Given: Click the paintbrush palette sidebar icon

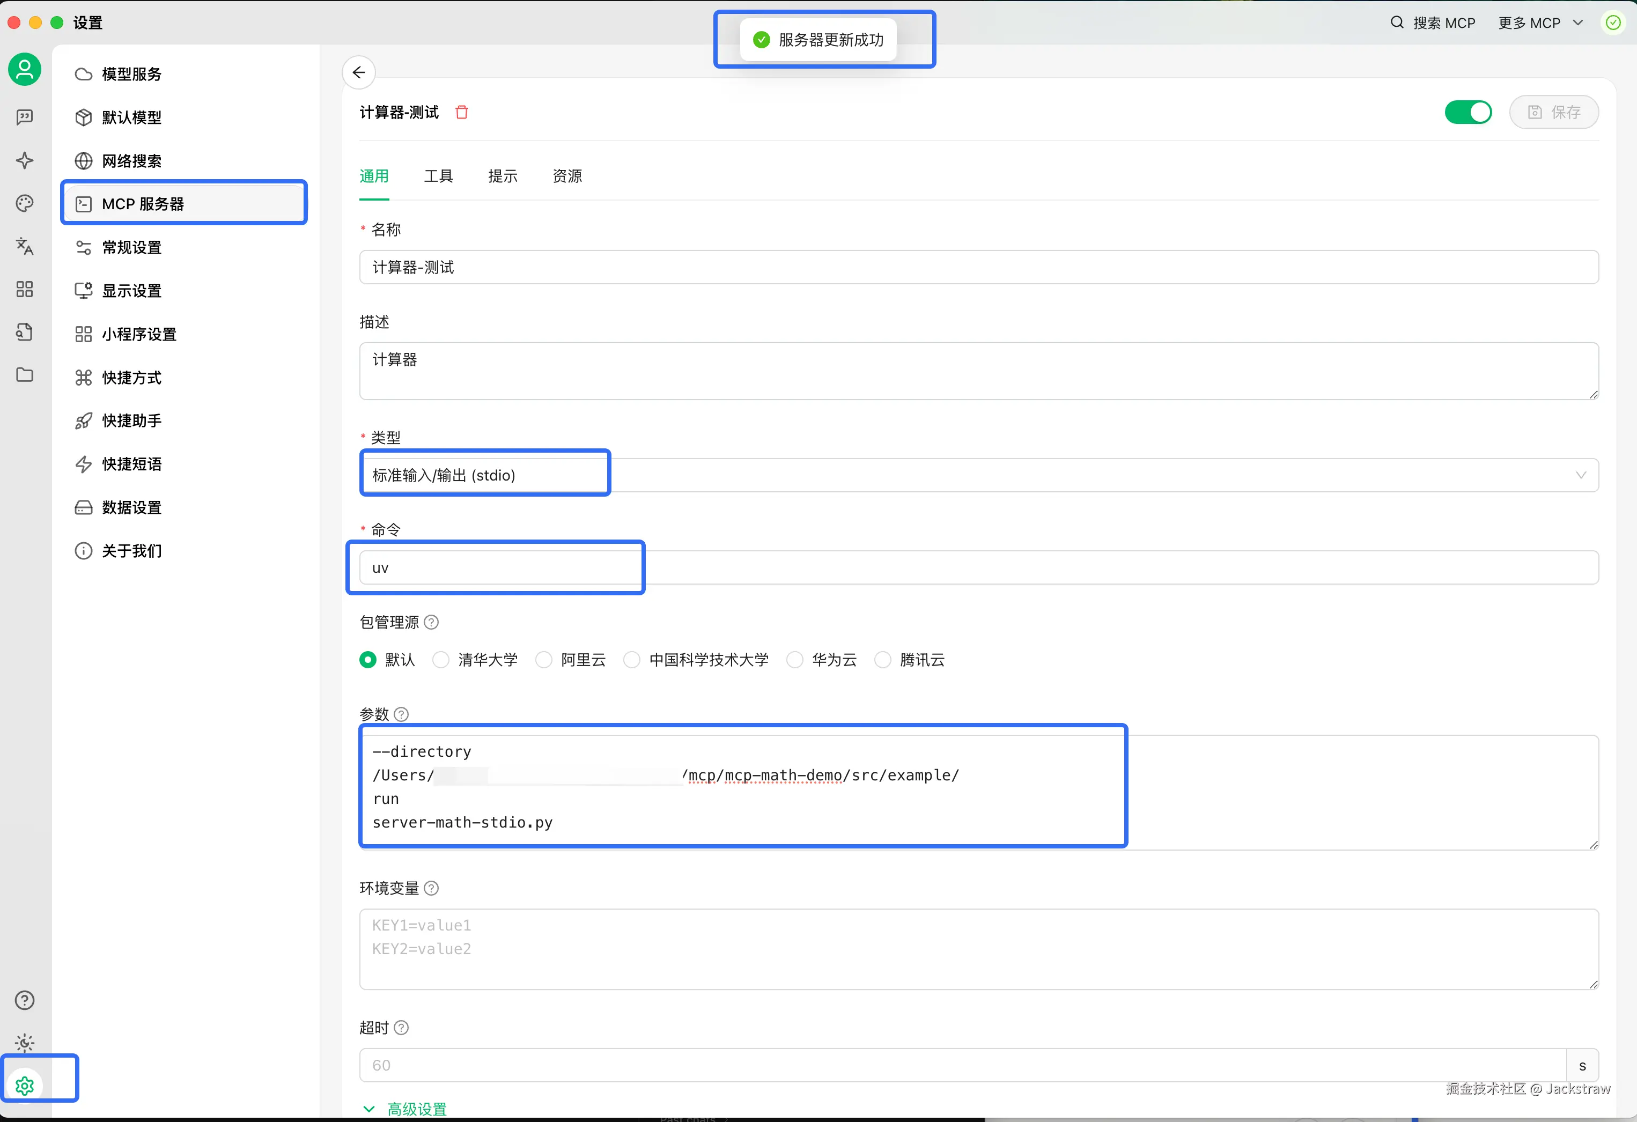Looking at the screenshot, I should 25,204.
